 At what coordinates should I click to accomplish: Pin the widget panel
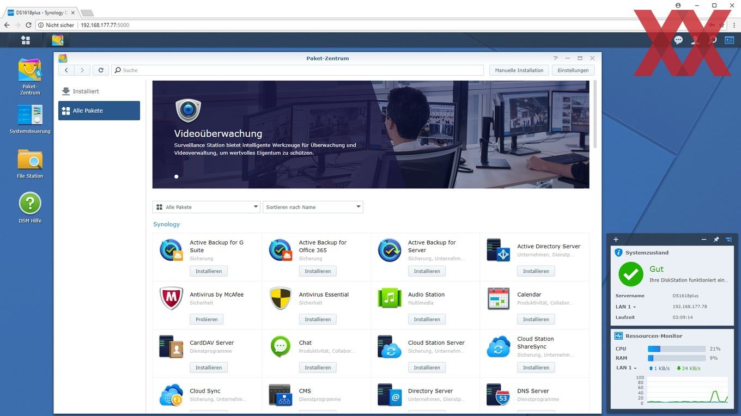[716, 239]
